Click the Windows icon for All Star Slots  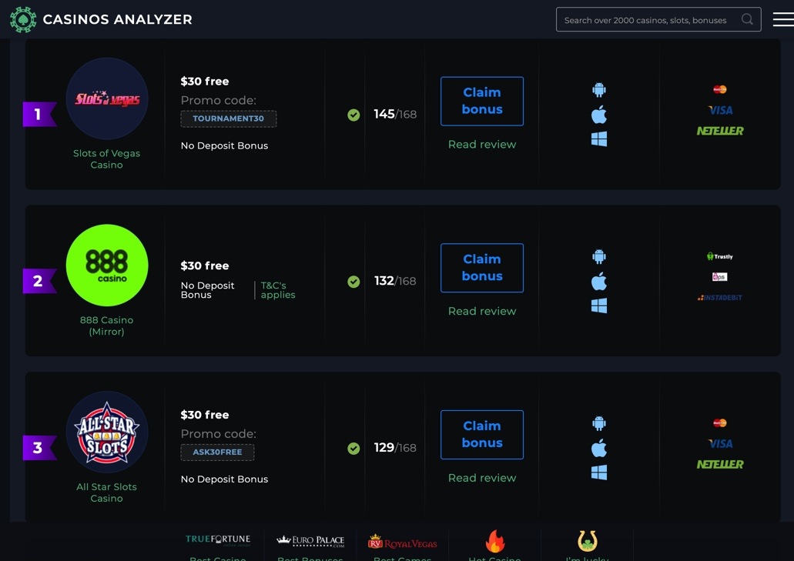599,473
